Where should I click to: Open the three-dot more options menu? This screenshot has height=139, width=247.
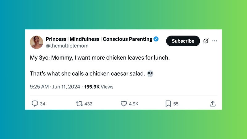pos(215,41)
